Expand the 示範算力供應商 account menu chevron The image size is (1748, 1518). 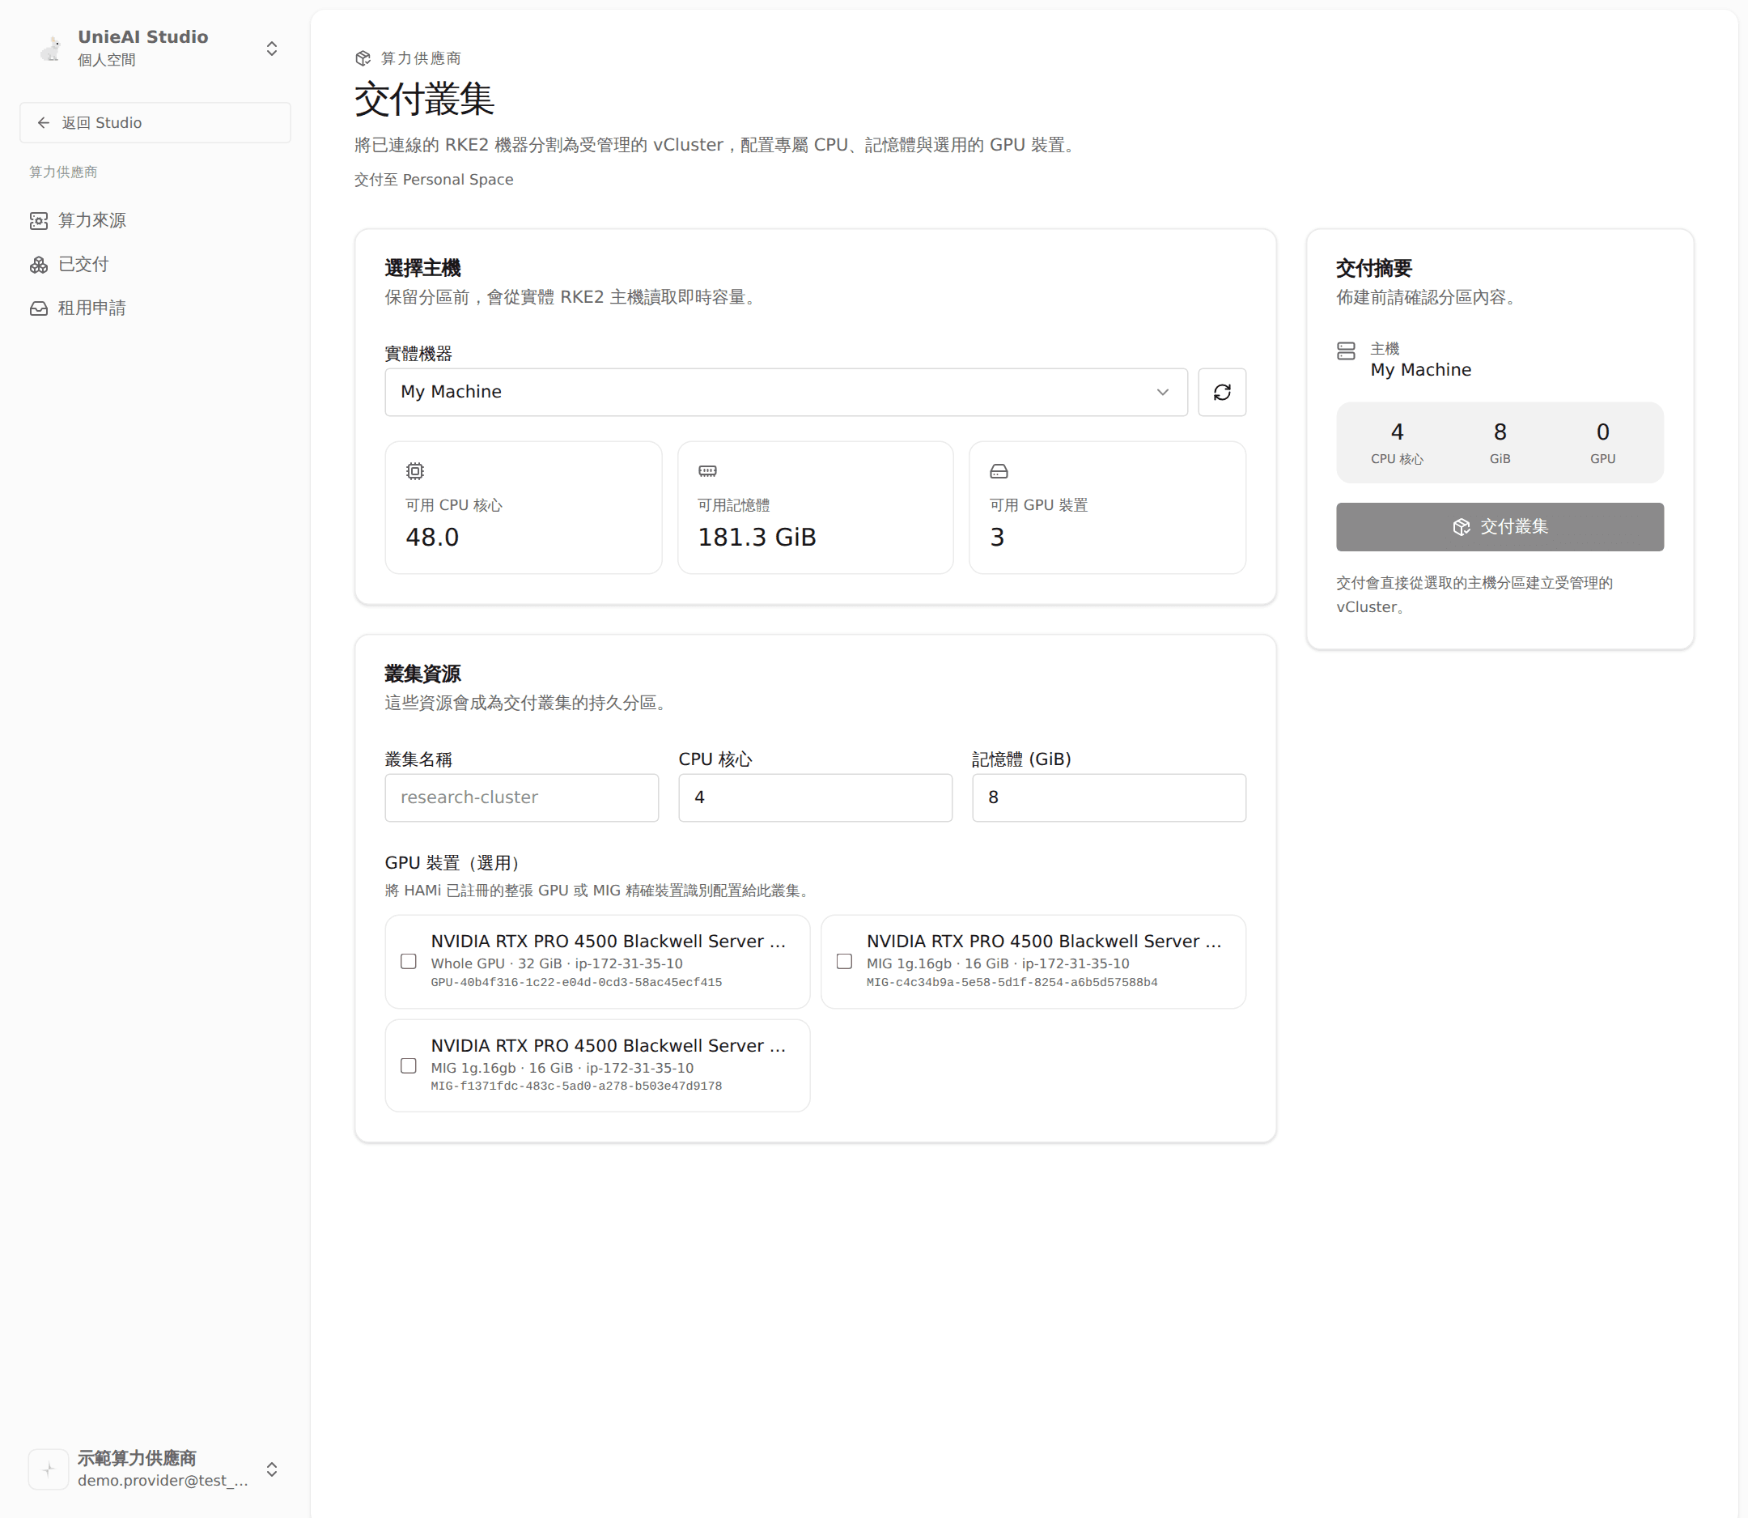click(x=272, y=1469)
